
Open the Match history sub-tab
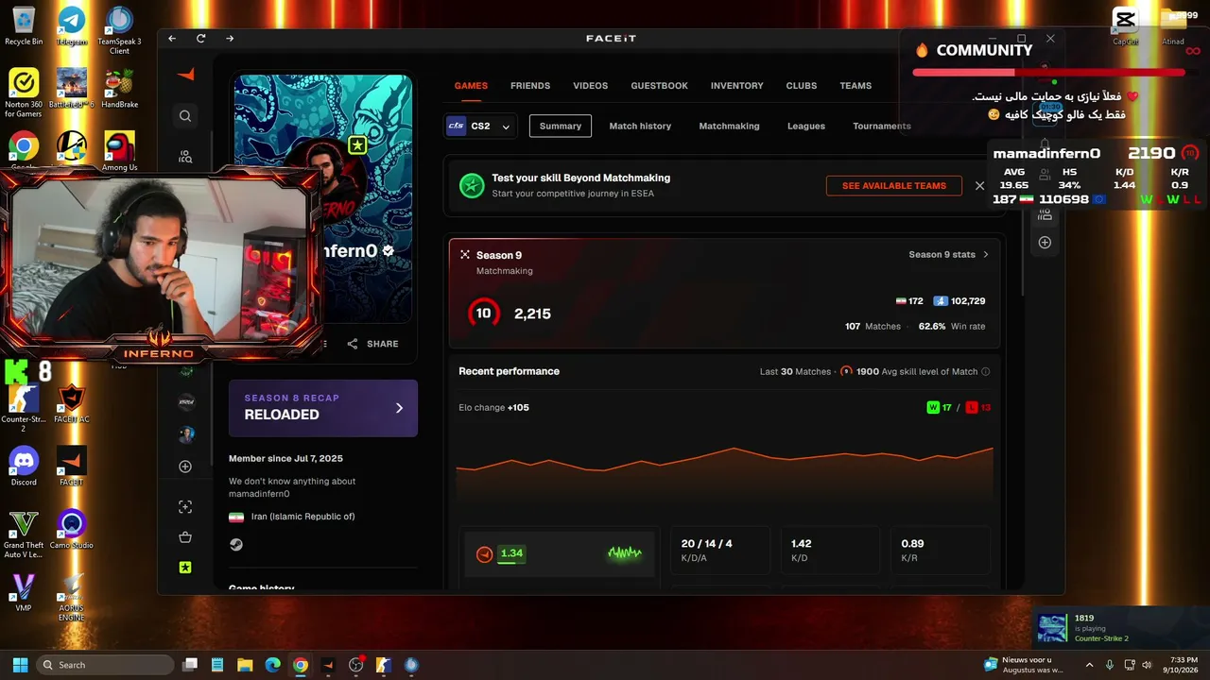[640, 126]
